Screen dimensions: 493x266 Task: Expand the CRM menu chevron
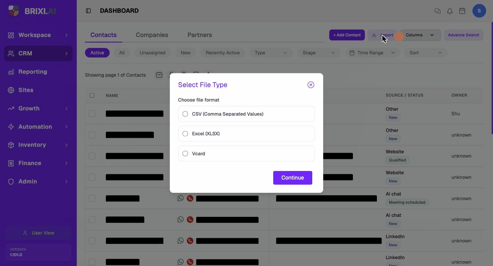66,53
